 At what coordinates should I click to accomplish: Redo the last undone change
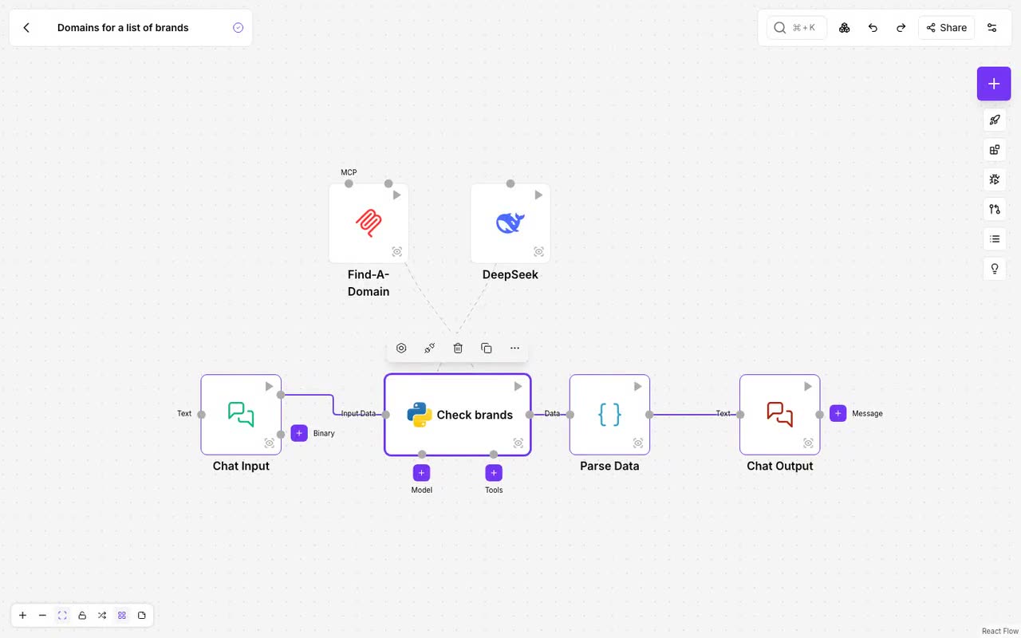pos(901,28)
